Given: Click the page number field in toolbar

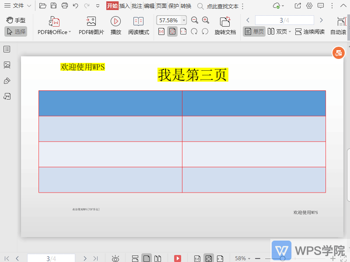Looking at the screenshot, I should (x=284, y=20).
